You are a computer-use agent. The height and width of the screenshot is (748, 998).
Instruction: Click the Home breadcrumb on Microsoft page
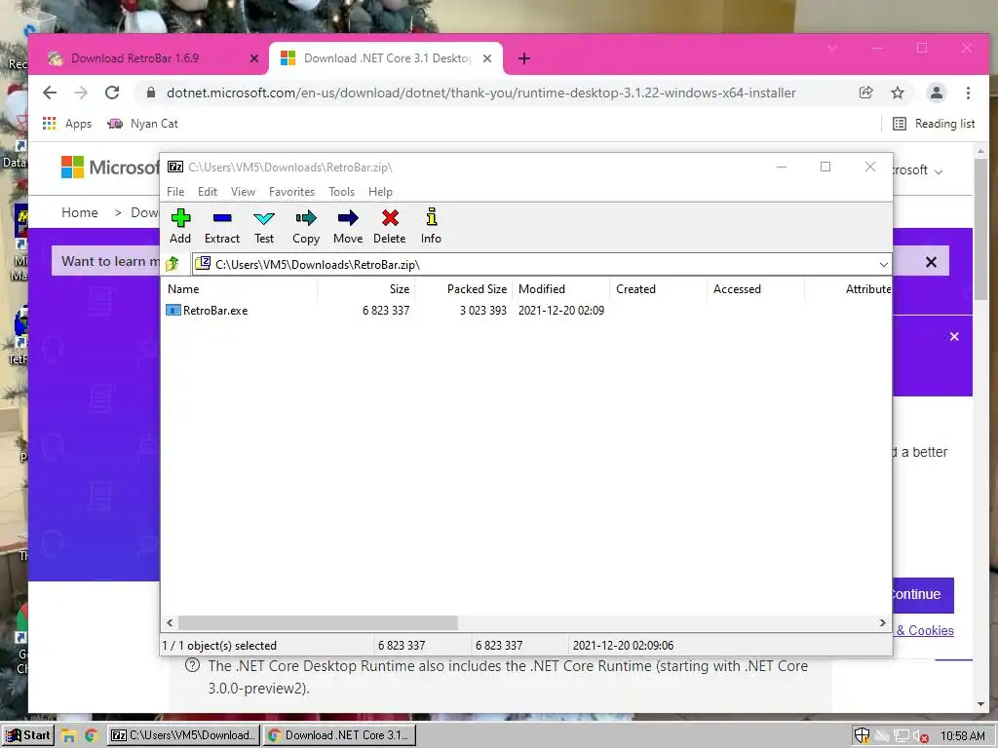click(80, 212)
